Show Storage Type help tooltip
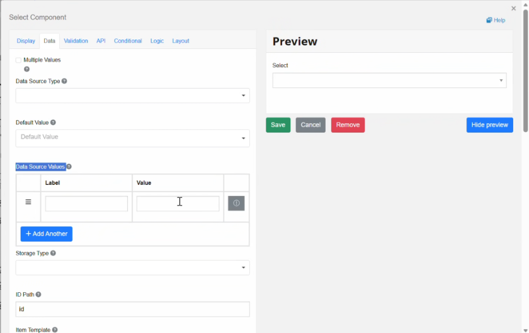 pyautogui.click(x=53, y=253)
